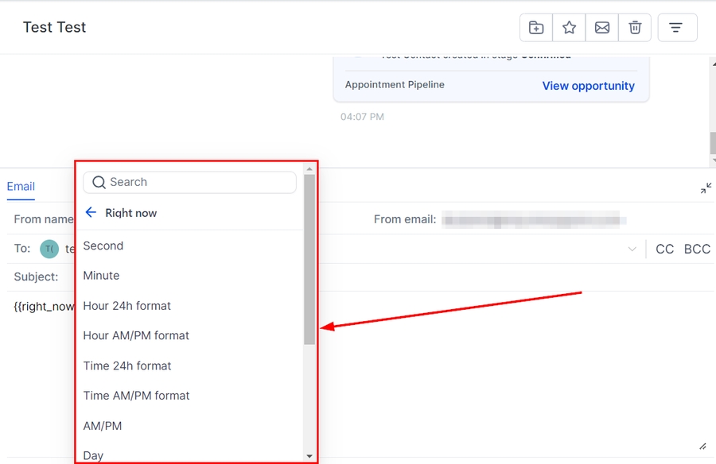This screenshot has width=716, height=464.
Task: Click the add-to-folder icon in header
Action: click(x=536, y=28)
